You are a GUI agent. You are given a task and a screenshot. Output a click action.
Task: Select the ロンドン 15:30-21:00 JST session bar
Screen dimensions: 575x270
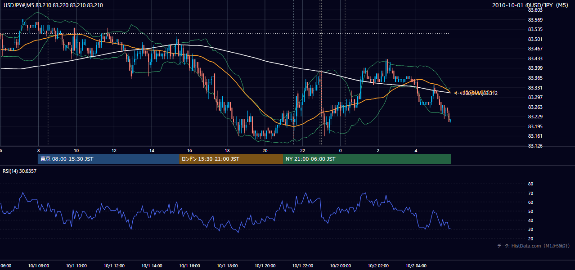(231, 159)
